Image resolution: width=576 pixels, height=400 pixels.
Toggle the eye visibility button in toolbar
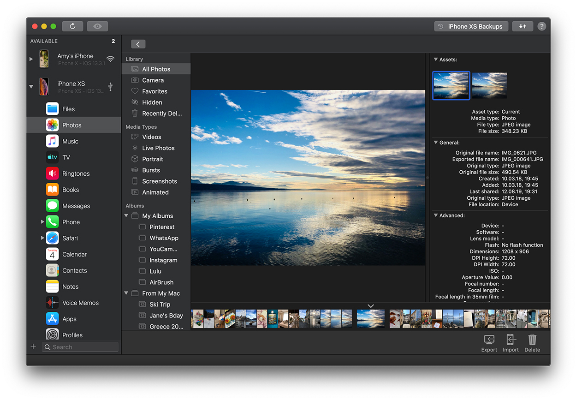pos(97,26)
